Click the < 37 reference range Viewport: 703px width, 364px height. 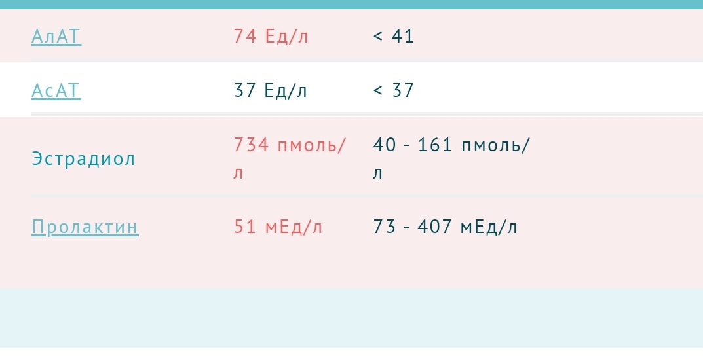(x=394, y=90)
